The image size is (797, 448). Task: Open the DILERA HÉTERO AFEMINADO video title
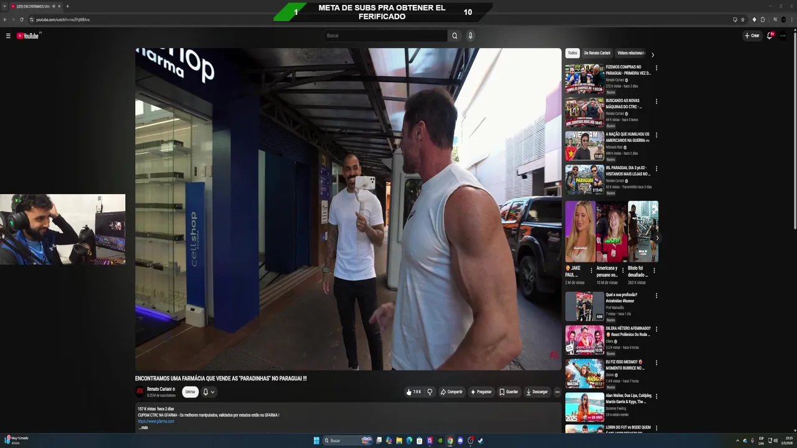[628, 331]
